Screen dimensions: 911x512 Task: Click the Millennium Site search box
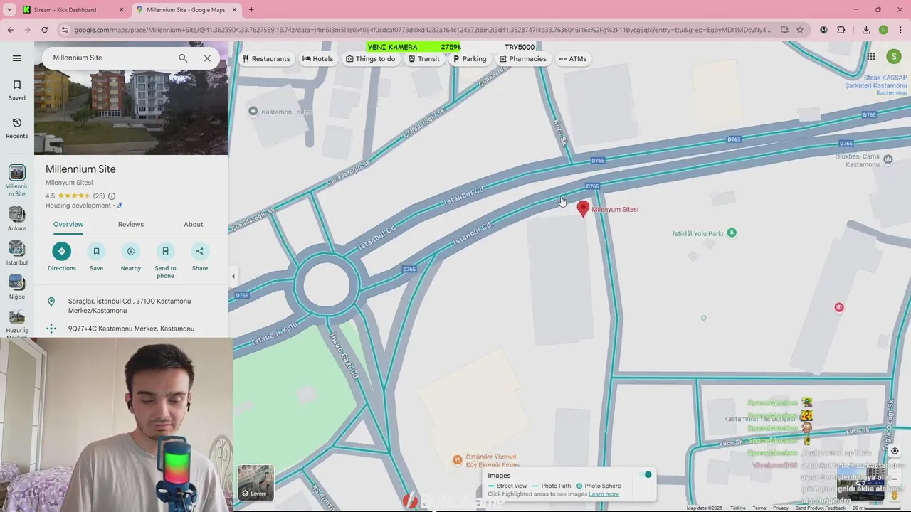tap(110, 58)
